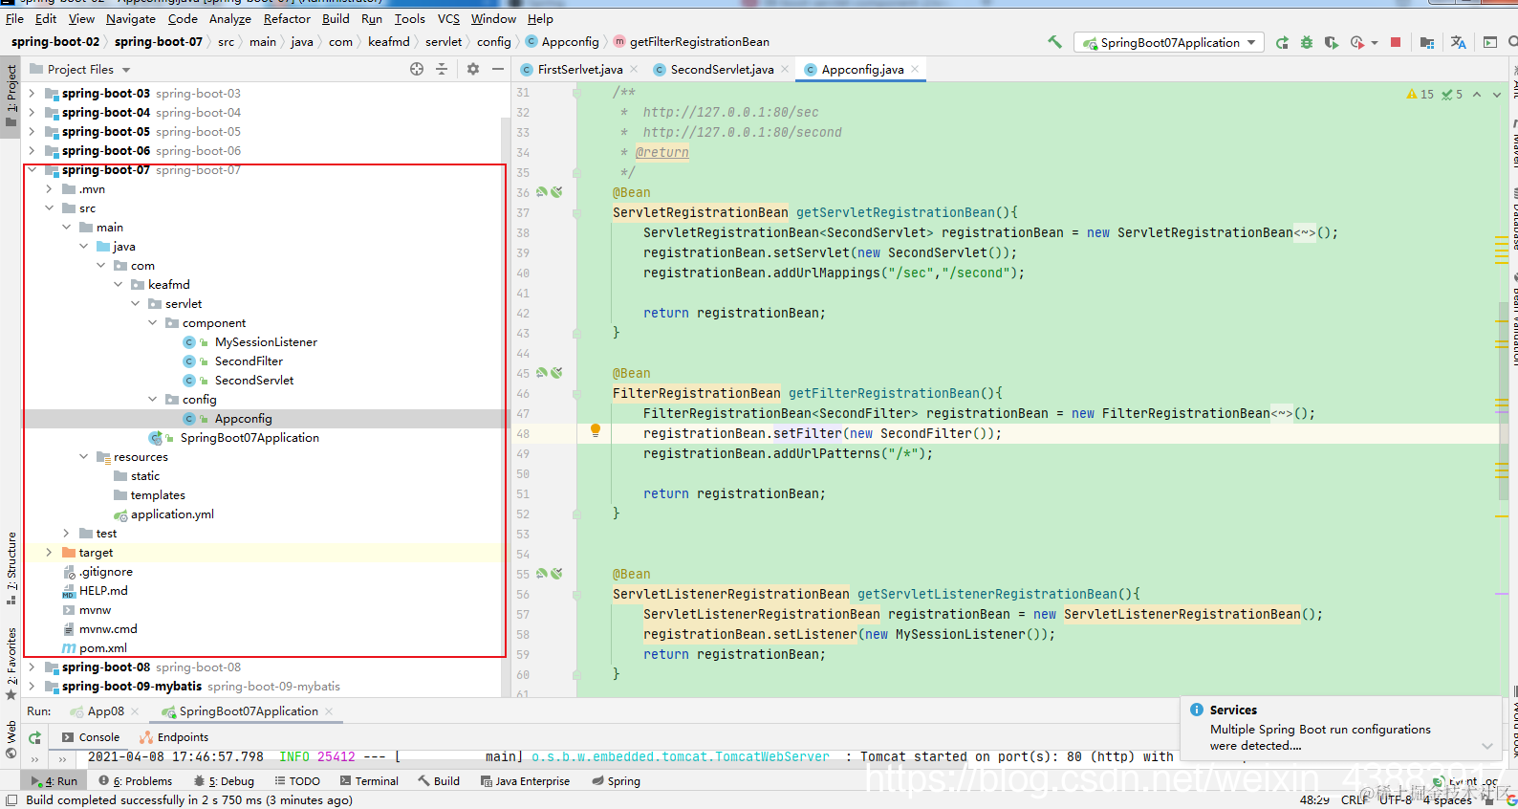Collapse the component package
This screenshot has width=1518, height=809.
(x=153, y=323)
